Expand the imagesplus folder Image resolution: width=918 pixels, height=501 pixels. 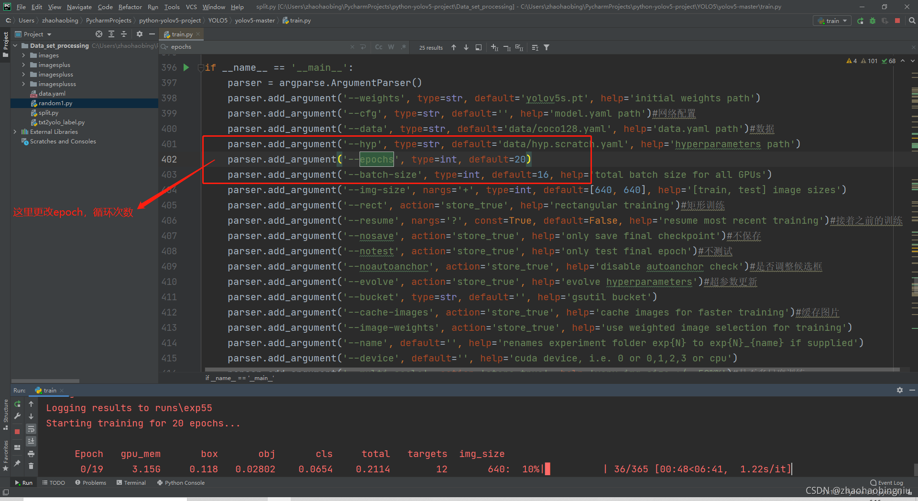click(x=23, y=65)
